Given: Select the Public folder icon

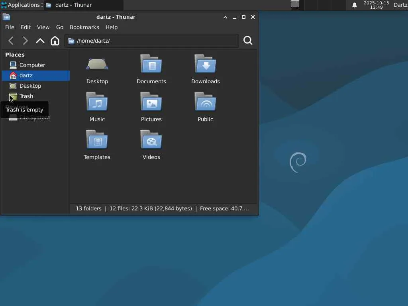Looking at the screenshot, I should [205, 102].
